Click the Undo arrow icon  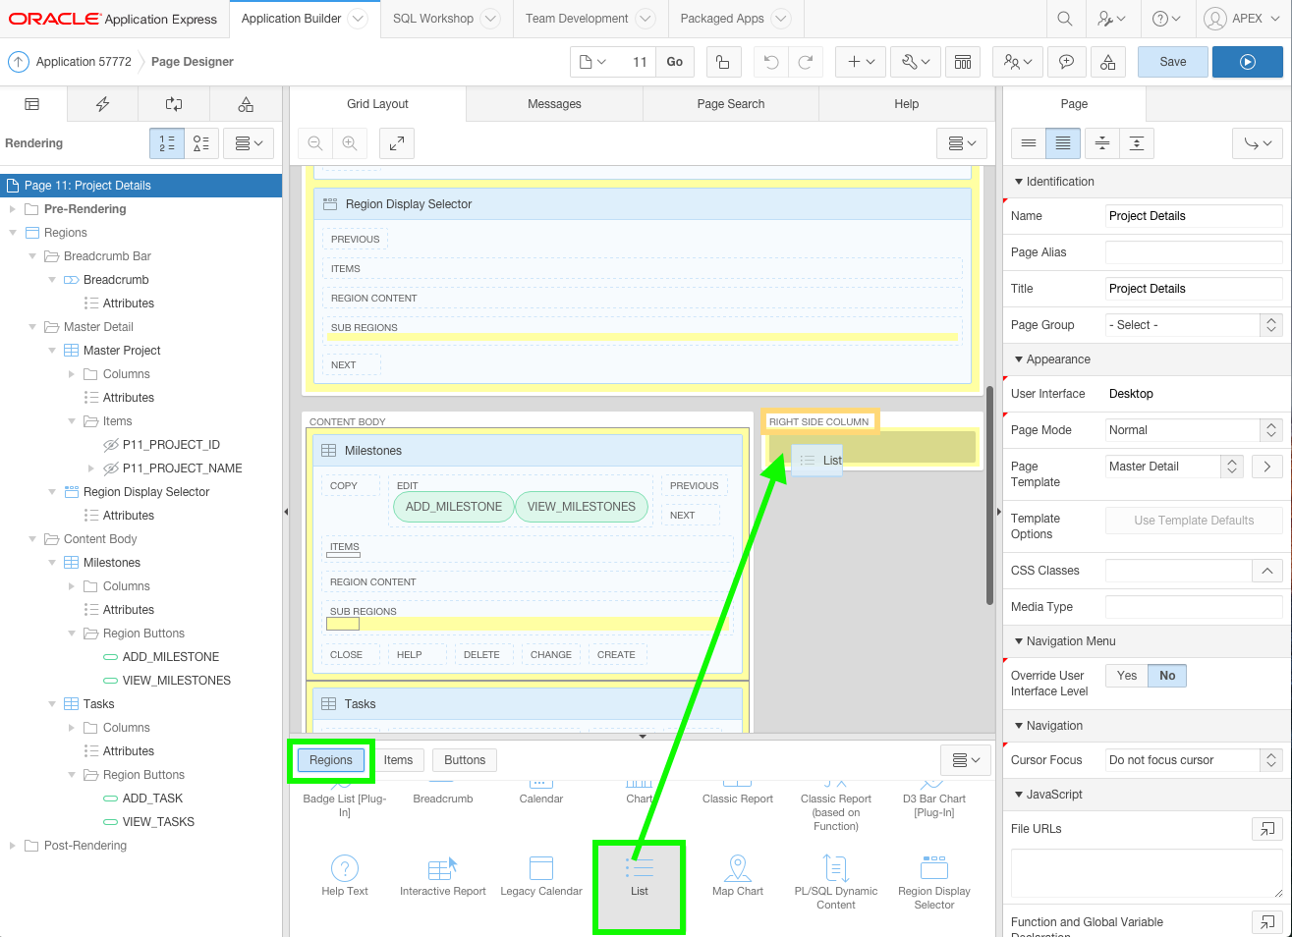pyautogui.click(x=771, y=62)
